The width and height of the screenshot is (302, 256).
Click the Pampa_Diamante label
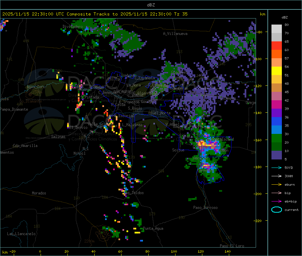[14, 109]
